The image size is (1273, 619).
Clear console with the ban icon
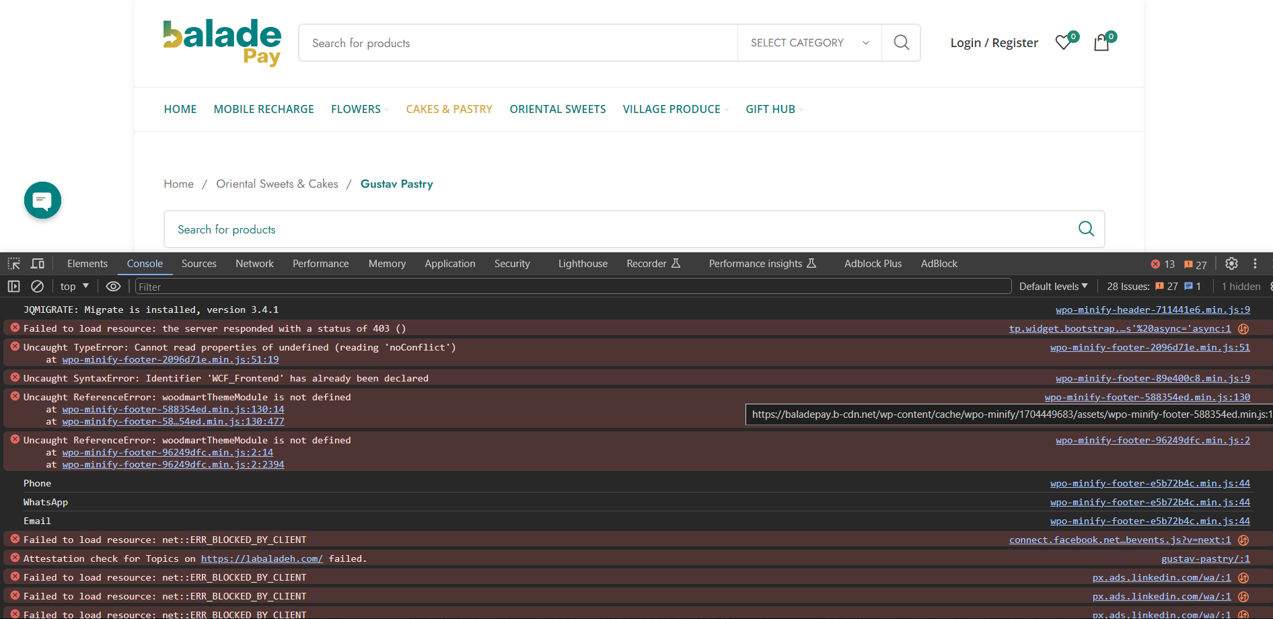pyautogui.click(x=38, y=287)
